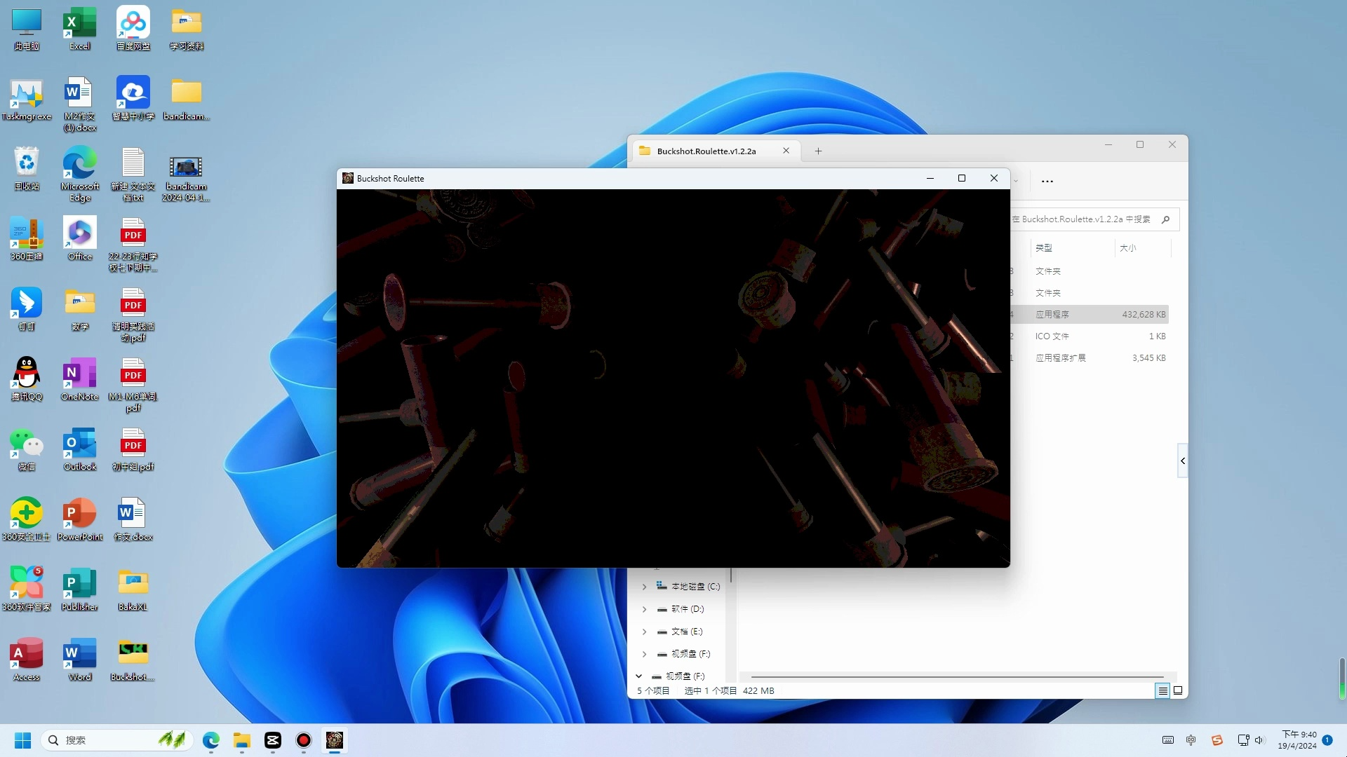Select the 智慧中小学 desktop shortcut
The height and width of the screenshot is (757, 1347).
tap(133, 99)
